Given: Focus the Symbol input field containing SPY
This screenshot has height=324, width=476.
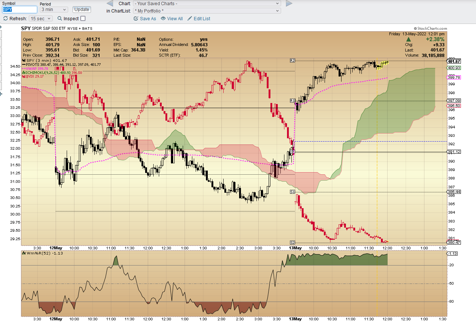Looking at the screenshot, I should (x=20, y=10).
